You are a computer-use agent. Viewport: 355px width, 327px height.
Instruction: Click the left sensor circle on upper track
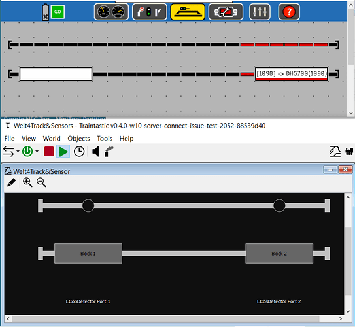point(88,205)
